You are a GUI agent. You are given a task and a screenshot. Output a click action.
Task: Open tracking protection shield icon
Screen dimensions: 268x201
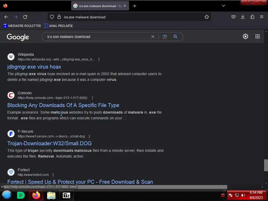click(x=52, y=17)
